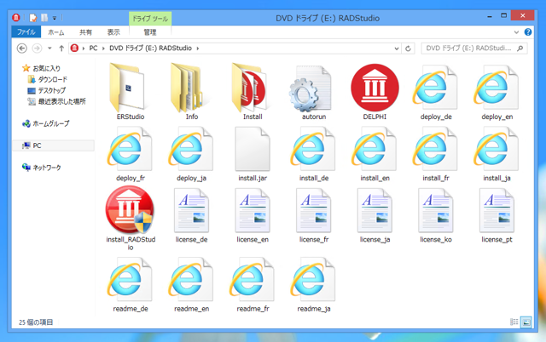Select the license_ja document

click(375, 215)
